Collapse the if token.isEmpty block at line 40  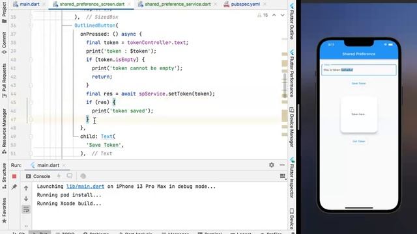(x=31, y=60)
